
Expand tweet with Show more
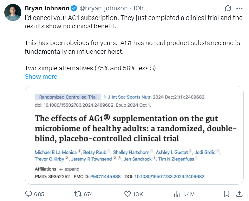point(41,77)
